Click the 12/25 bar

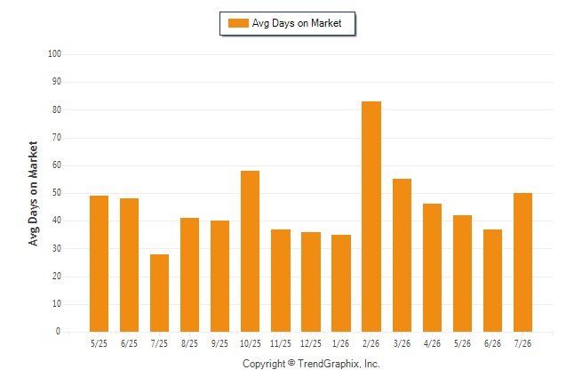311,282
